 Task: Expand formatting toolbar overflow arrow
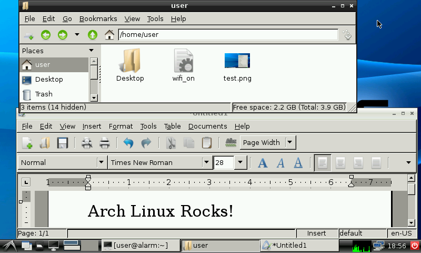tap(409, 163)
